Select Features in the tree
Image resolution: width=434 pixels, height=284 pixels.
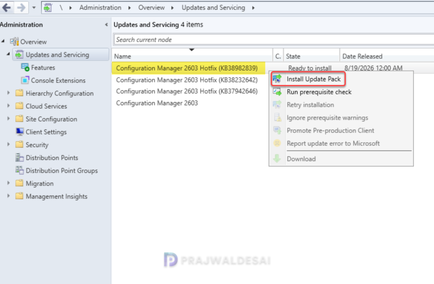tap(43, 67)
